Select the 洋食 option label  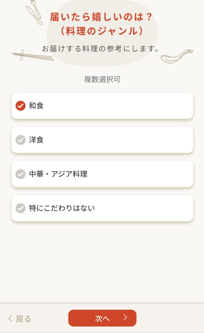tap(36, 140)
